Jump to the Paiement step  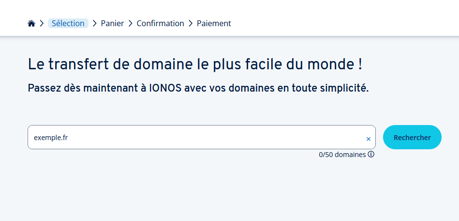[x=214, y=23]
